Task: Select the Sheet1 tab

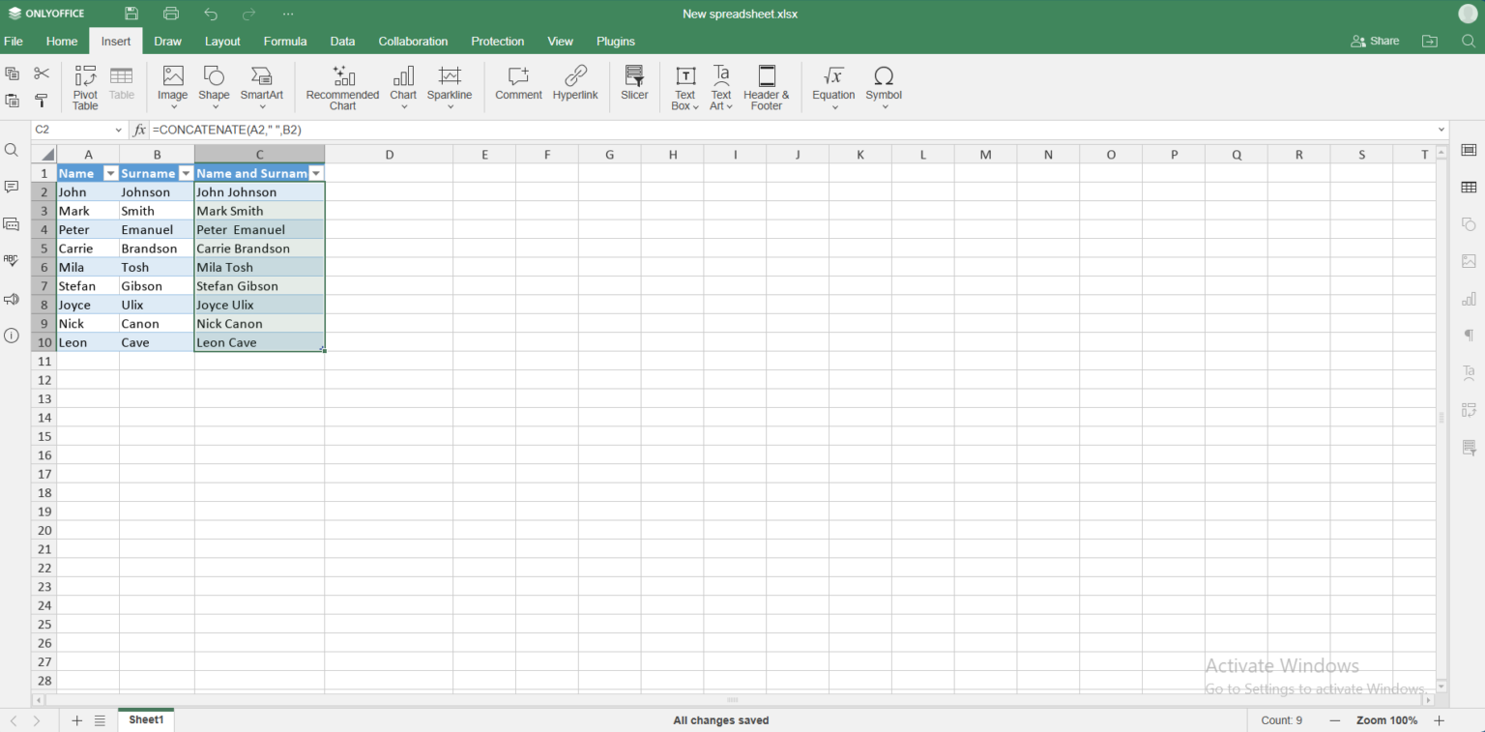Action: point(145,719)
